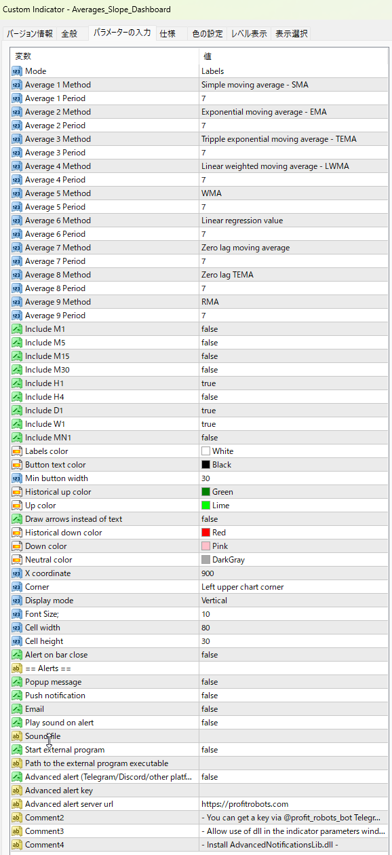Click the boolean icon next to Include M1
The height and width of the screenshot is (855, 392).
pyautogui.click(x=17, y=329)
